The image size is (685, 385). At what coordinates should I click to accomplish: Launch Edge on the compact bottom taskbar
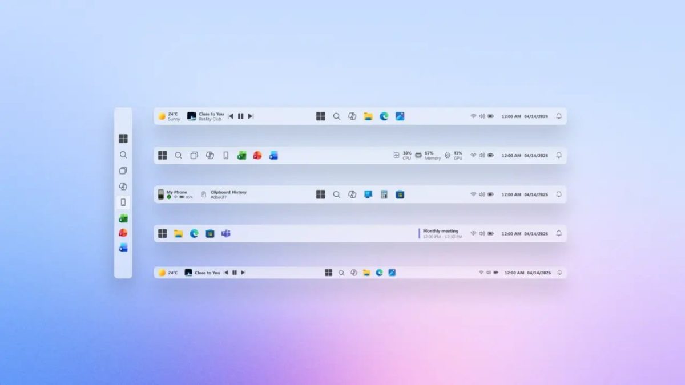pyautogui.click(x=380, y=273)
